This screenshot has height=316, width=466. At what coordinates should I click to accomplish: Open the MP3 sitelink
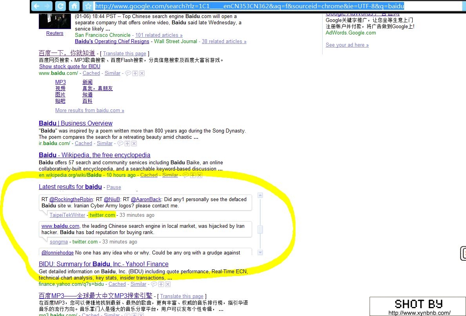(x=61, y=82)
